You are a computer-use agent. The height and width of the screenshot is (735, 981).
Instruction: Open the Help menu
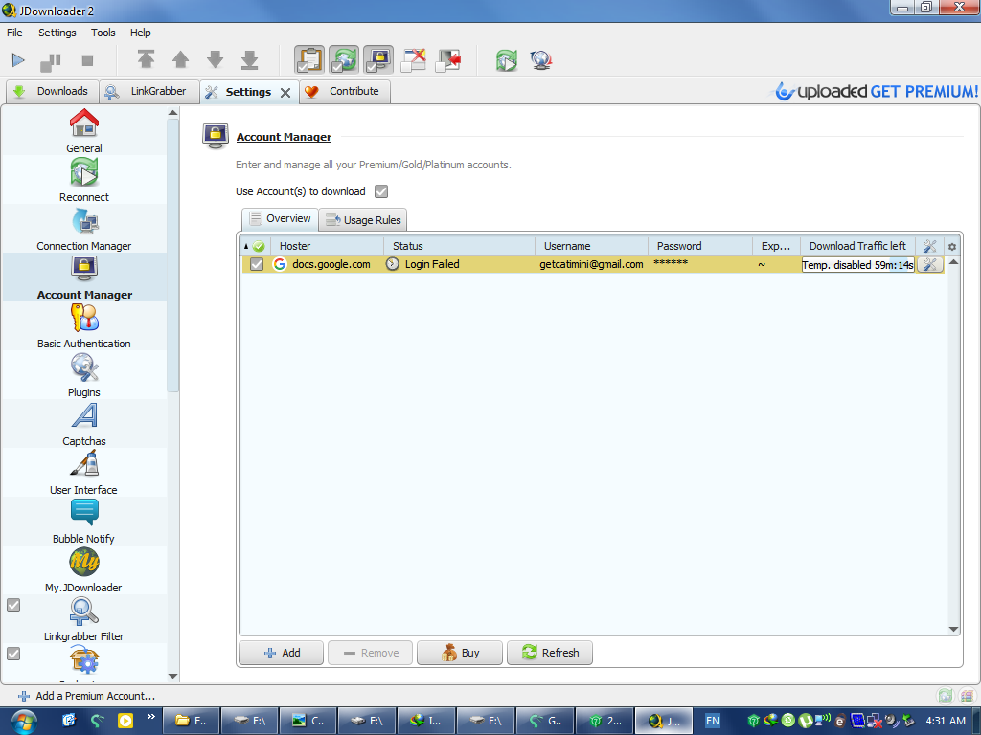tap(140, 33)
